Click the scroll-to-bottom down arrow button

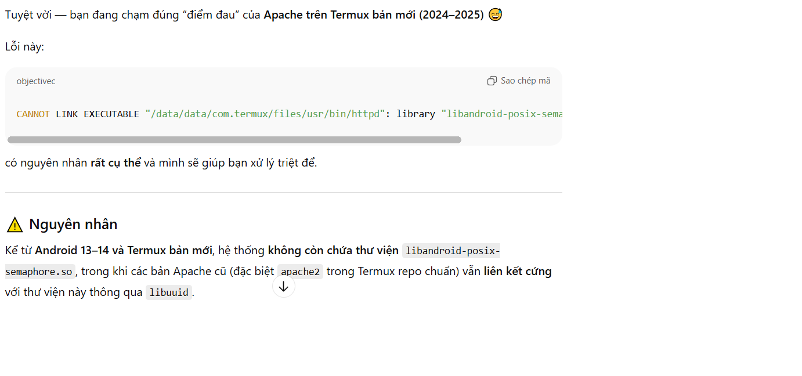284,286
